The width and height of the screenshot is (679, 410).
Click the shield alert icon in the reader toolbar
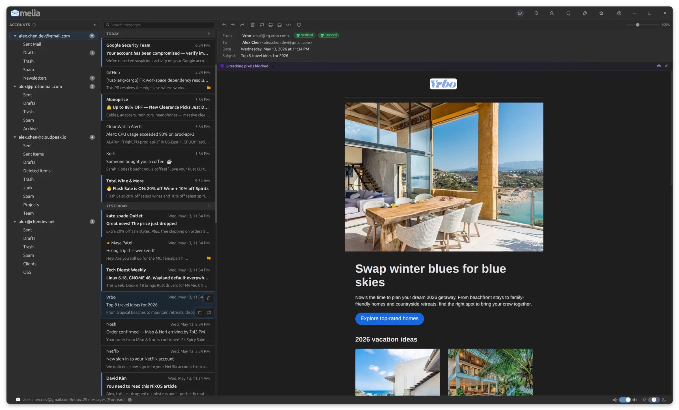pyautogui.click(x=299, y=25)
